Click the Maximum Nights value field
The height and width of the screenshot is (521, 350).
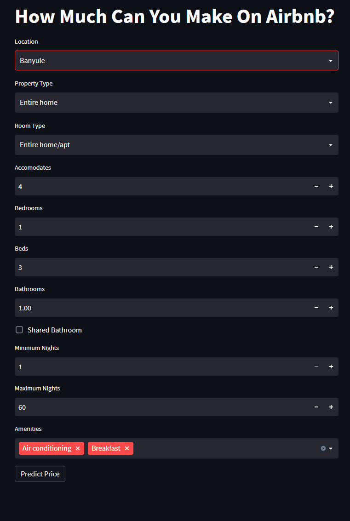pyautogui.click(x=138, y=407)
